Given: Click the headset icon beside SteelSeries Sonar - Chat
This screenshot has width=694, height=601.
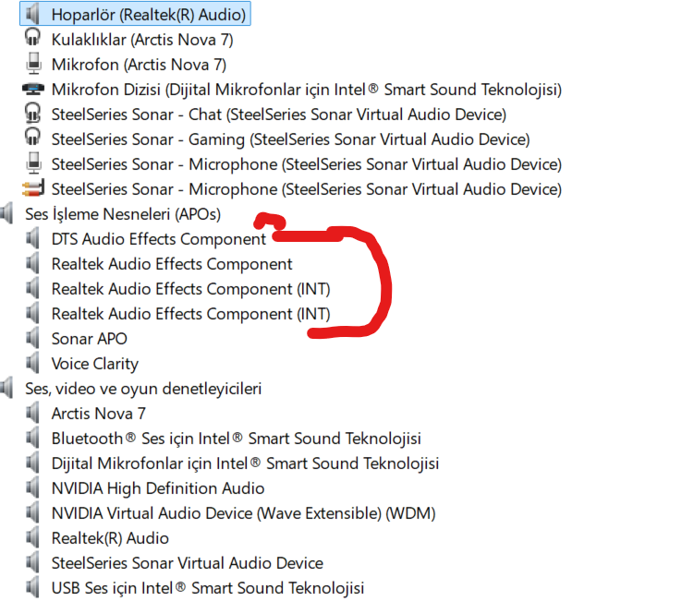Looking at the screenshot, I should pos(32,113).
